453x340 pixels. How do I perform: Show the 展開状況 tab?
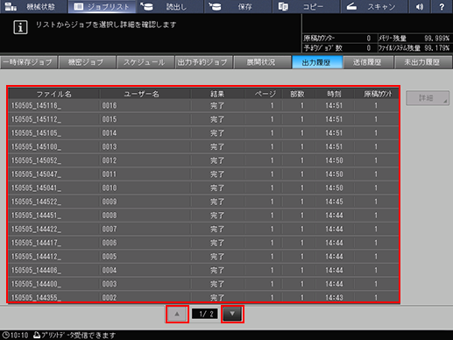262,62
